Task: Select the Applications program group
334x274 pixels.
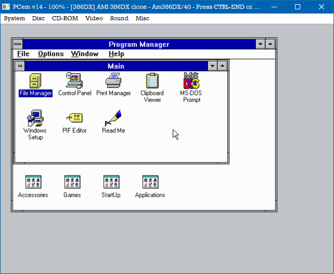Action: (x=150, y=182)
